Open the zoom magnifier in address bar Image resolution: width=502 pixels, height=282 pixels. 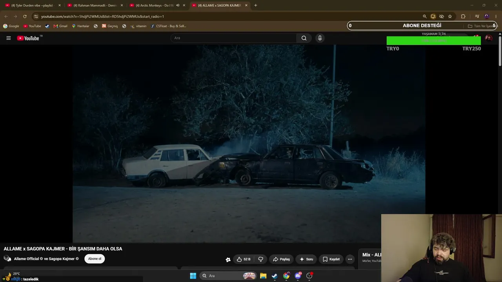click(x=424, y=16)
